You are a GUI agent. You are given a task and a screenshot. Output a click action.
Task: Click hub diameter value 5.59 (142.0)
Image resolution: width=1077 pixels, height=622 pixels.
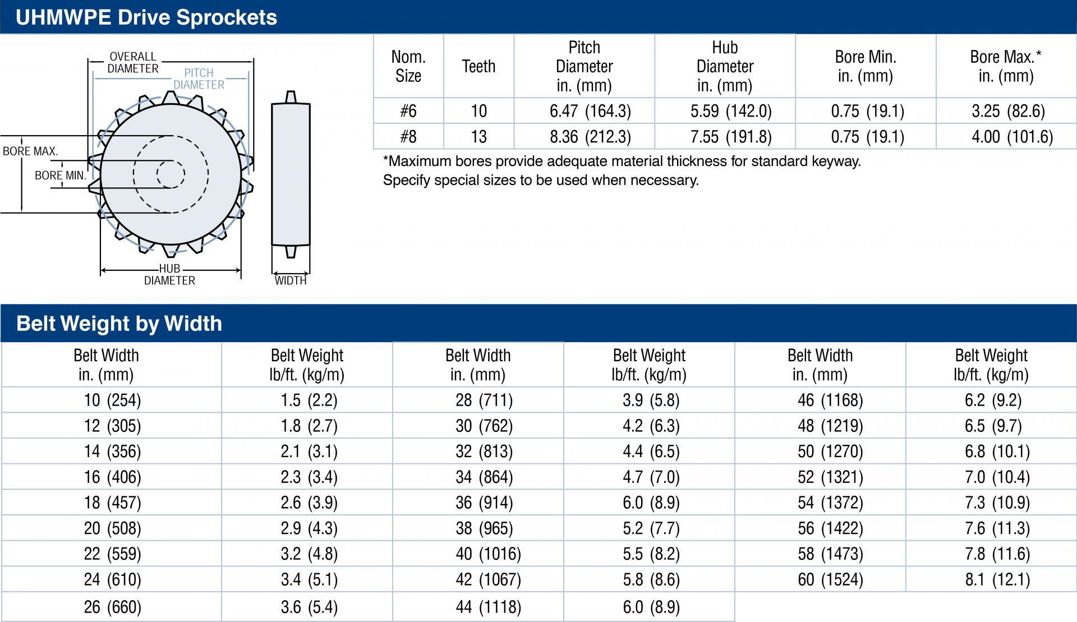(731, 111)
